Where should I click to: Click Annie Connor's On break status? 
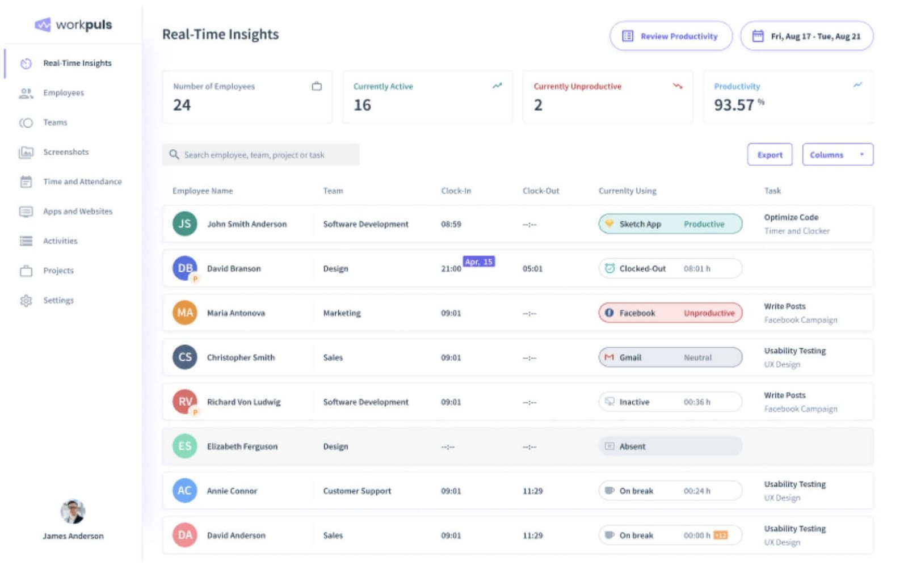pos(670,490)
